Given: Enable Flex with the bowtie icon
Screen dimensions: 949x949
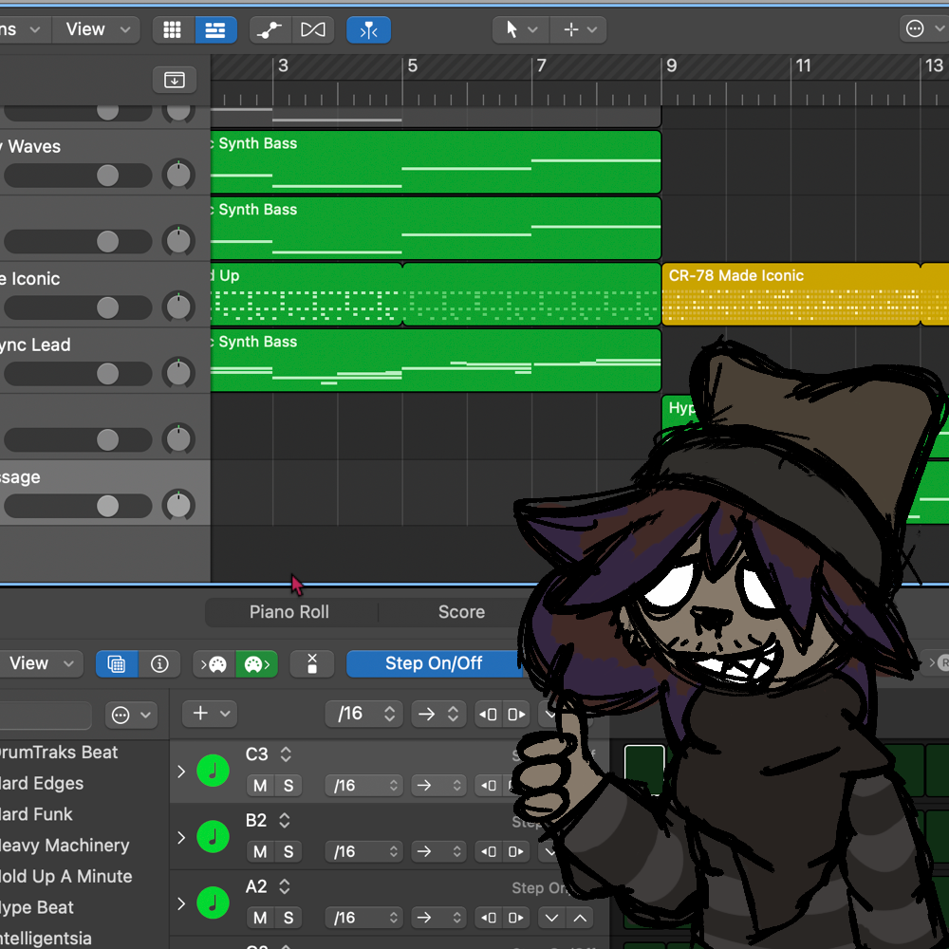Looking at the screenshot, I should click(x=313, y=29).
